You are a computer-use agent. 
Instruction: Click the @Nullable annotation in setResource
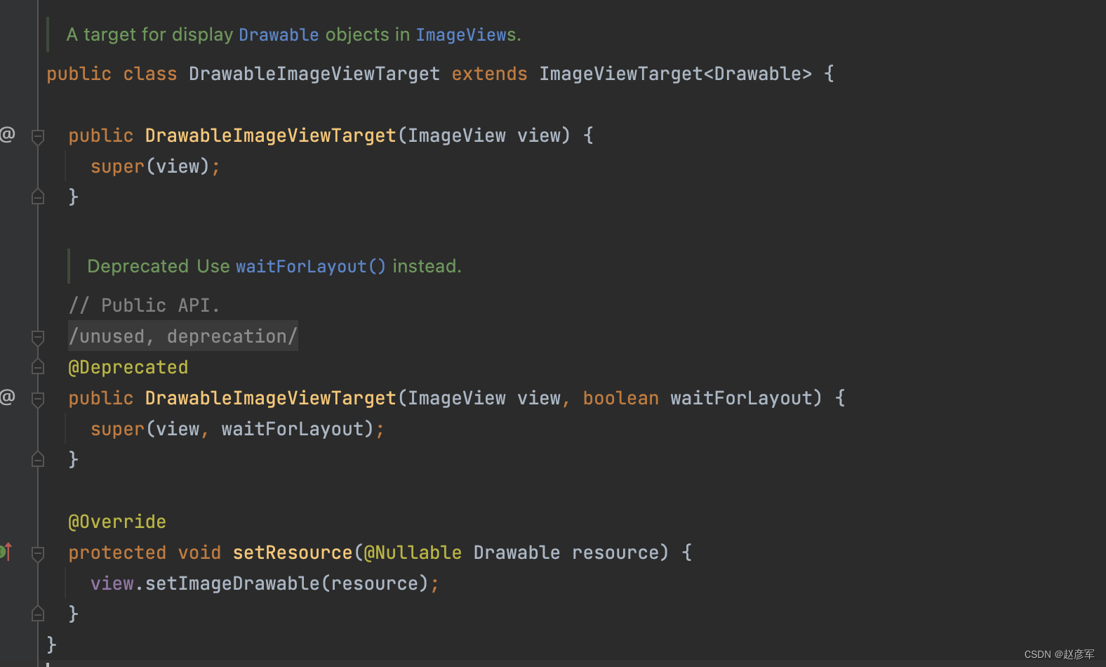pyautogui.click(x=413, y=553)
